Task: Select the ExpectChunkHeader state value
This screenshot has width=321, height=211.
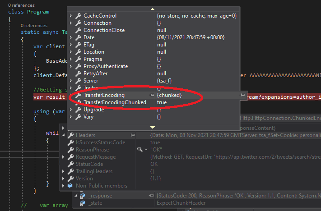Action: pos(181,203)
